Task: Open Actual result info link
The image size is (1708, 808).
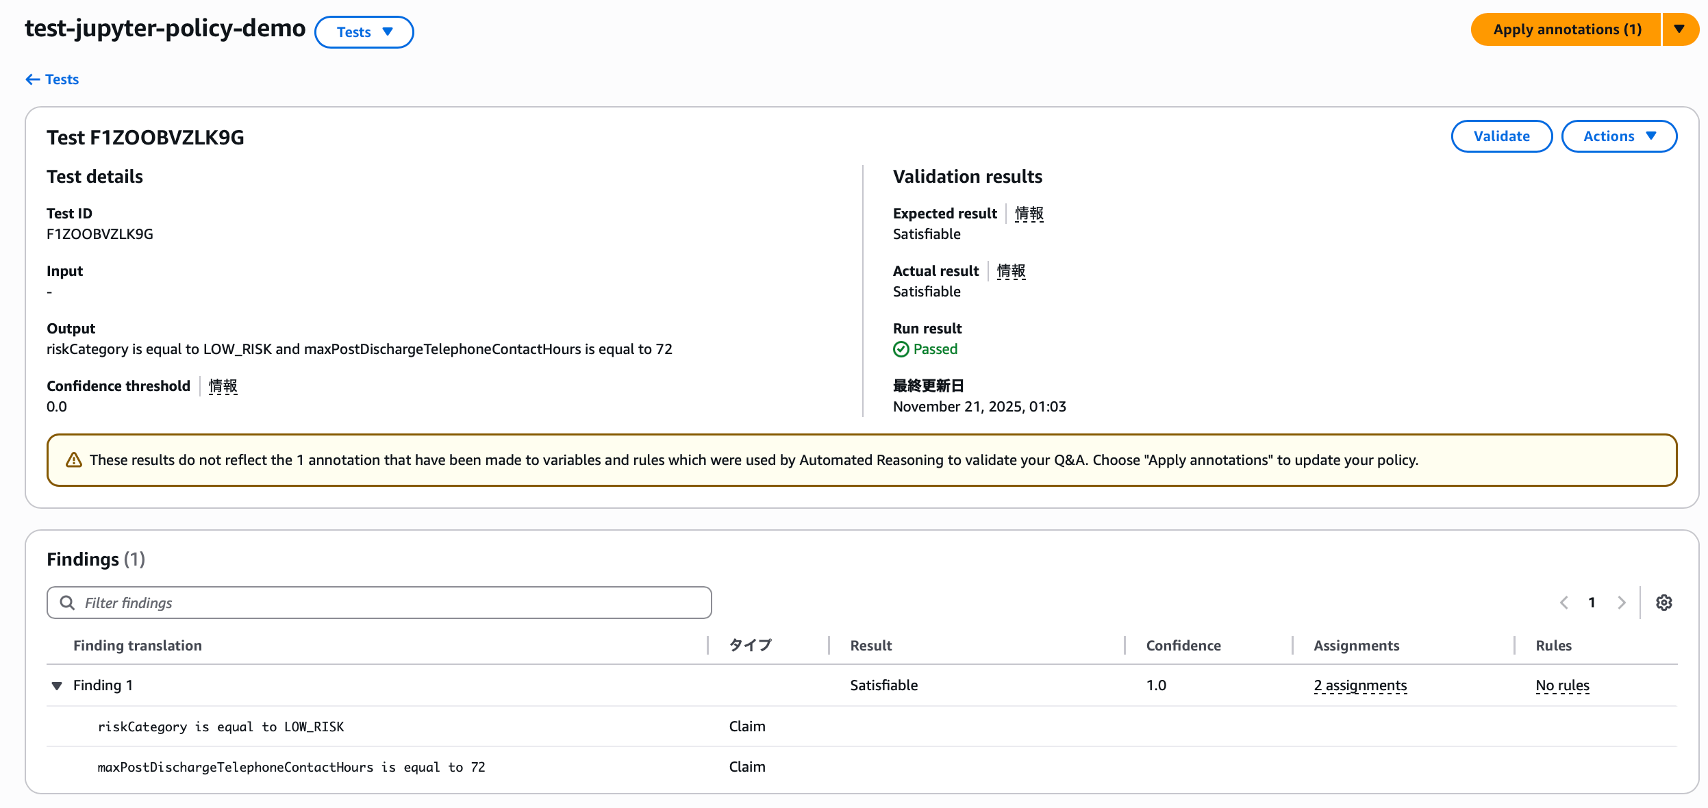Action: pyautogui.click(x=1011, y=271)
